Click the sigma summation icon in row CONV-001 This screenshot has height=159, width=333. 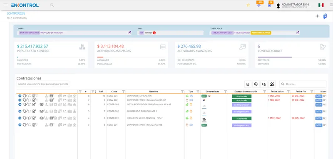(x=37, y=125)
